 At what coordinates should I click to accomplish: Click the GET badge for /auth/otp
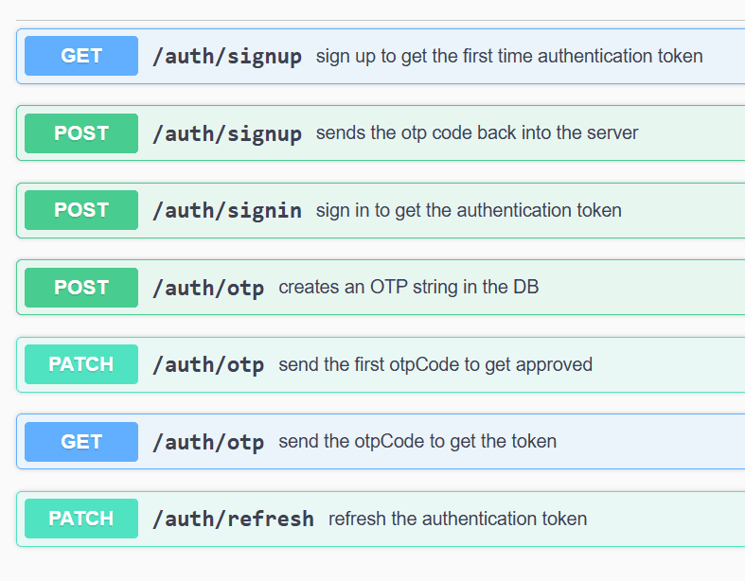(81, 441)
